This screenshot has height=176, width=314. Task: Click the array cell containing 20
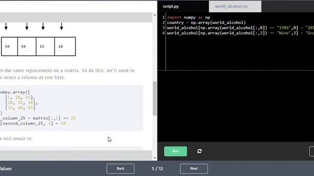65,46
